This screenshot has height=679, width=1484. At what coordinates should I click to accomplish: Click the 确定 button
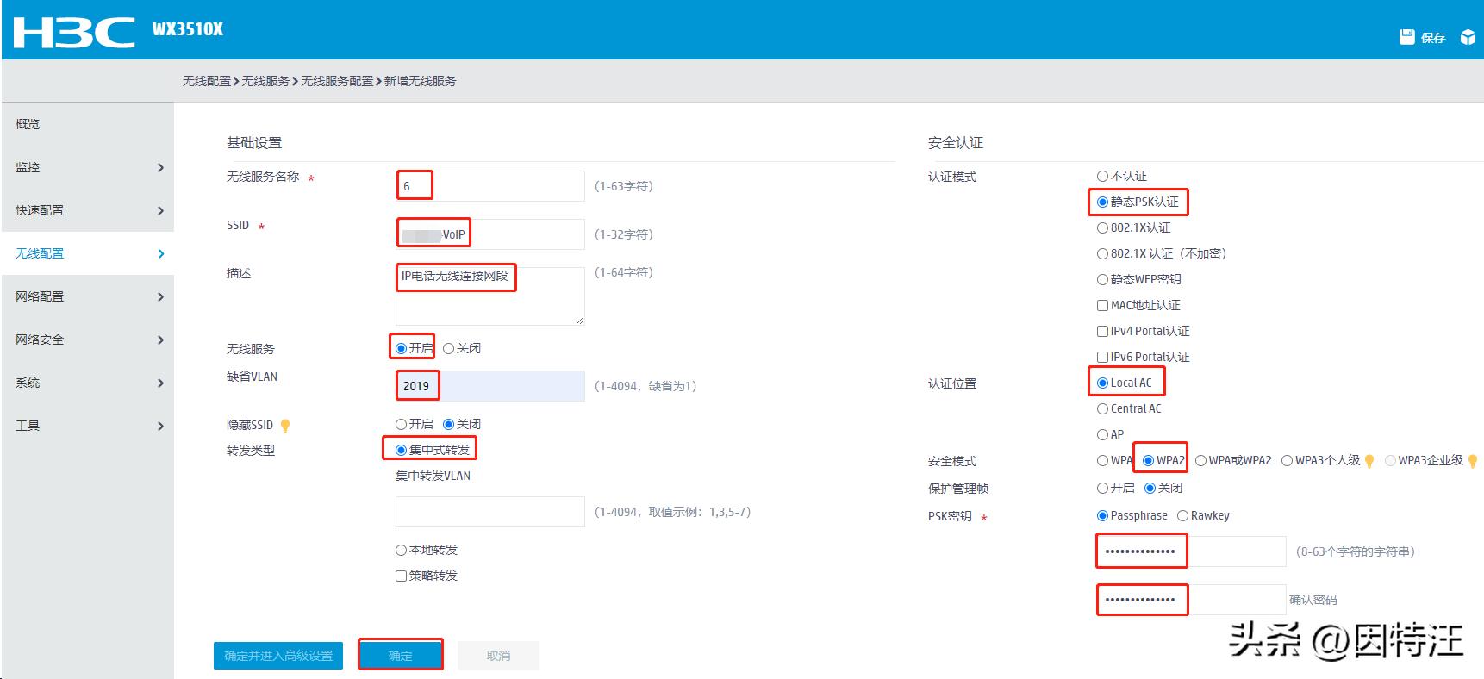[x=400, y=656]
